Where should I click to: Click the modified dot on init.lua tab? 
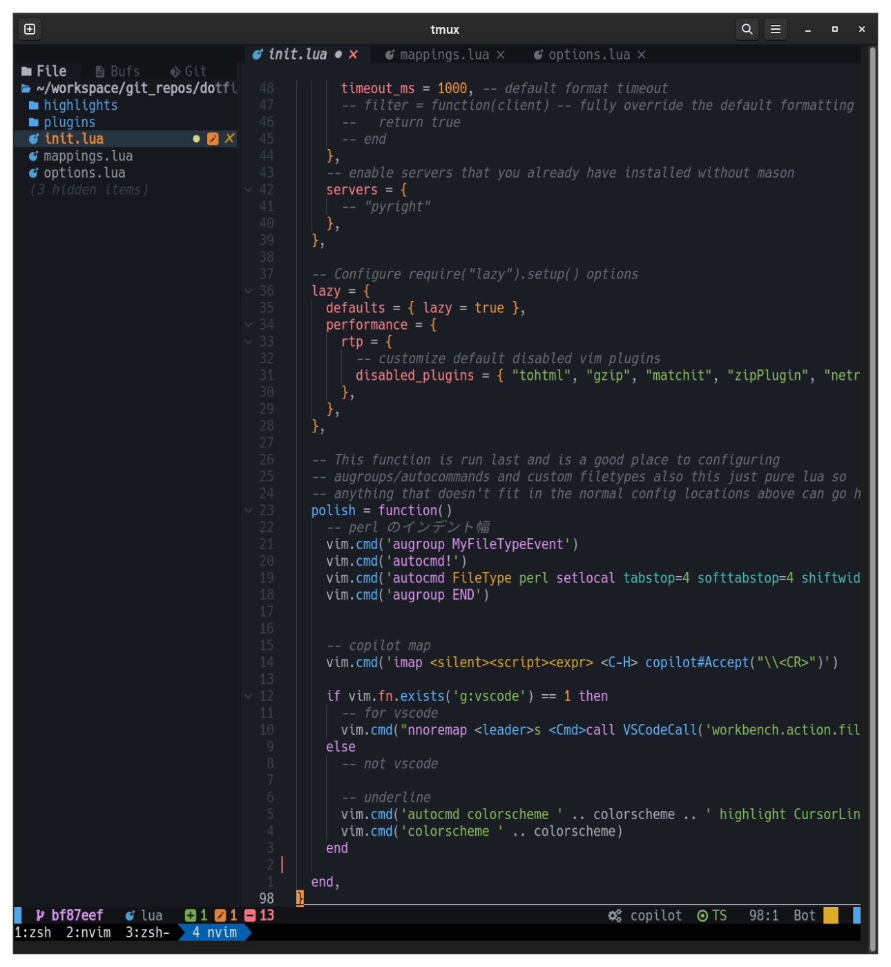point(338,55)
